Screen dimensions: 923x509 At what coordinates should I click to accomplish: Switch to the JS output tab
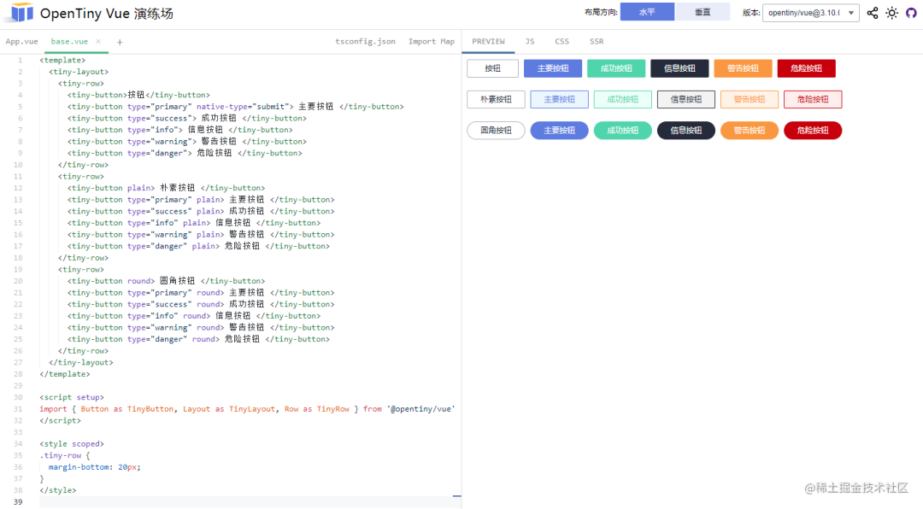530,41
